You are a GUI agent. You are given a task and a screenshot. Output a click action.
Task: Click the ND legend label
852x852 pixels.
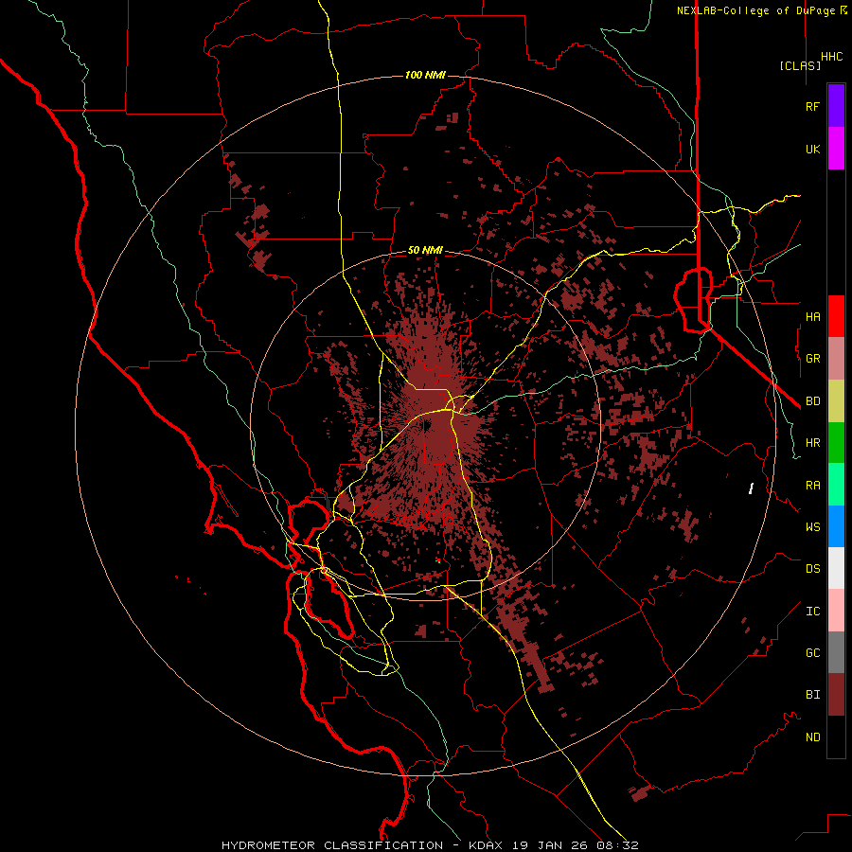[812, 737]
